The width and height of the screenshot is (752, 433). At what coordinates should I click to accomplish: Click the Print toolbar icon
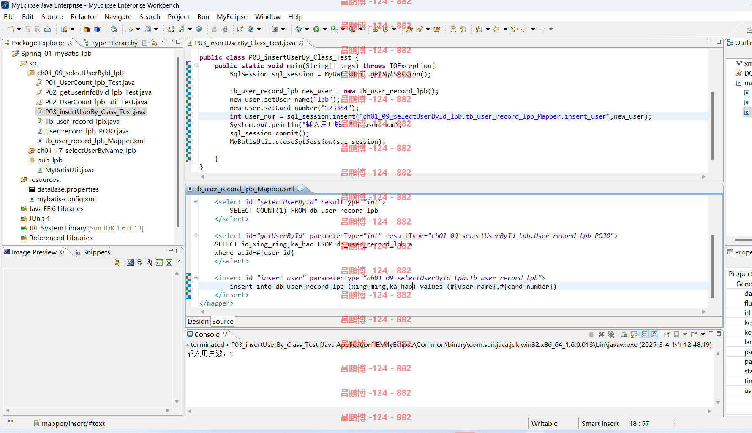point(48,29)
